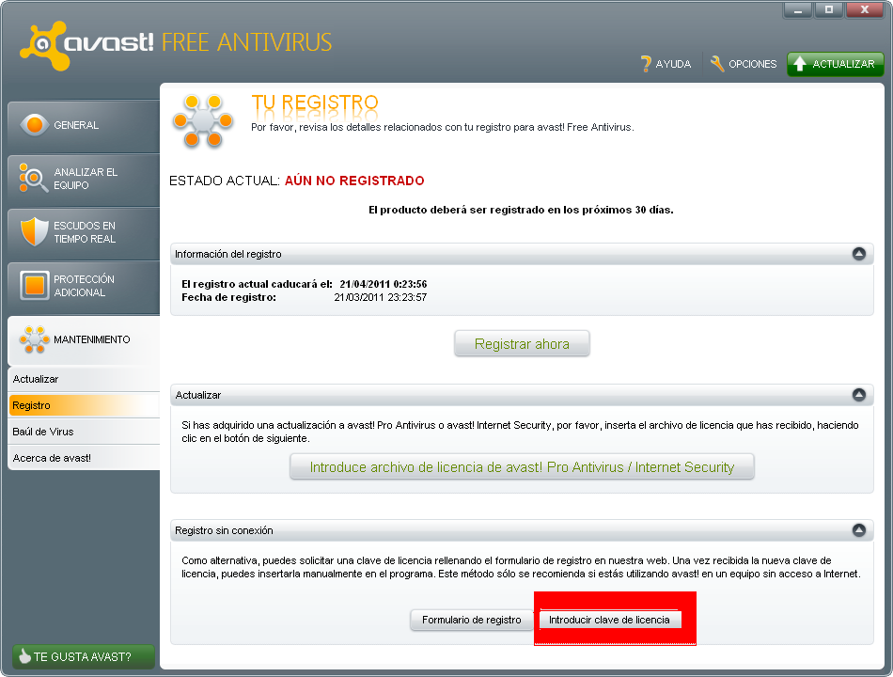Click the 30 días registration notice text

point(521,210)
